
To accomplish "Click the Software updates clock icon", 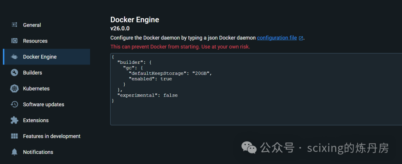I will click(x=15, y=104).
